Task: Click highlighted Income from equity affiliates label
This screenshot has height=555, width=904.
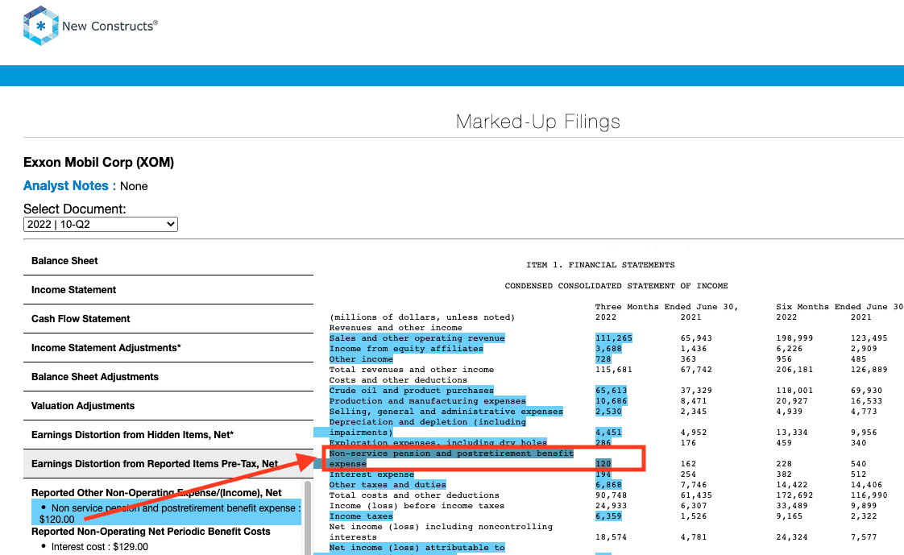Action: [x=406, y=349]
